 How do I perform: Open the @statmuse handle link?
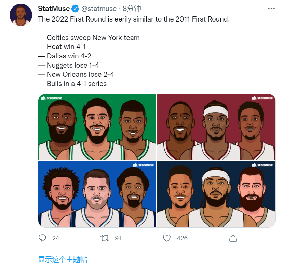click(99, 9)
